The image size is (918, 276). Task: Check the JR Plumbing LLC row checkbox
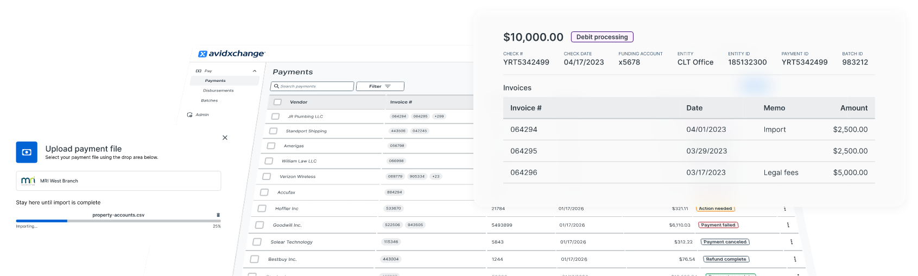(275, 117)
